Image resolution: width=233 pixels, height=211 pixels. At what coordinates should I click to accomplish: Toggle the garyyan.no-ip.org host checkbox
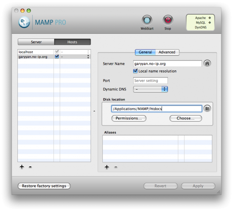[57, 56]
